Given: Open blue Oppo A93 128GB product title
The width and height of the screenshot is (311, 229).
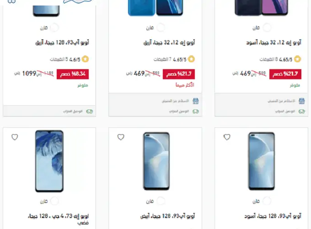Looking at the screenshot, I should click(62, 43).
